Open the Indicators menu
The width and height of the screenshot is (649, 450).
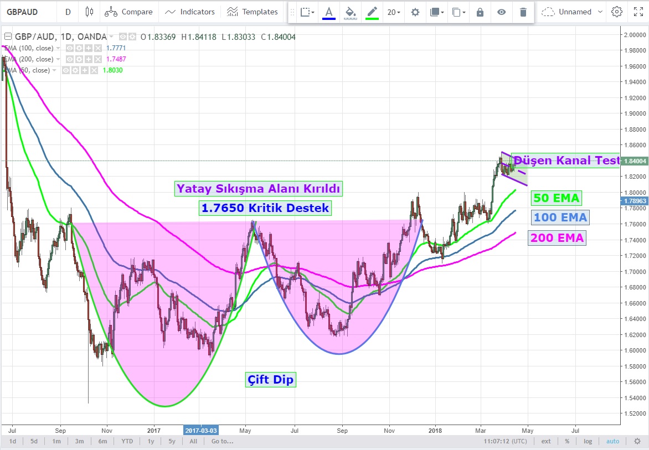190,12
